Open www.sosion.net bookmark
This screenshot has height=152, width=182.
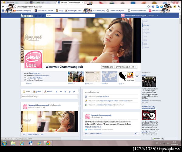click(x=138, y=10)
